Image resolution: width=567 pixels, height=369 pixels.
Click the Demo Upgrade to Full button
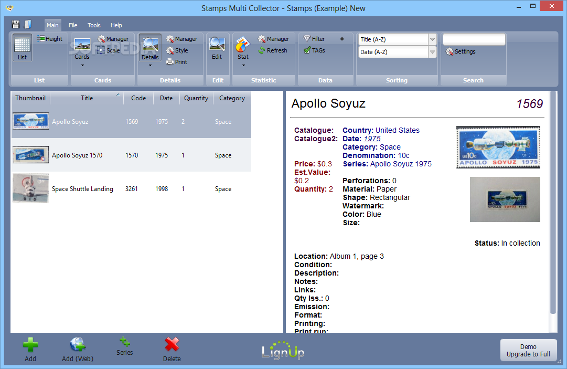point(528,350)
